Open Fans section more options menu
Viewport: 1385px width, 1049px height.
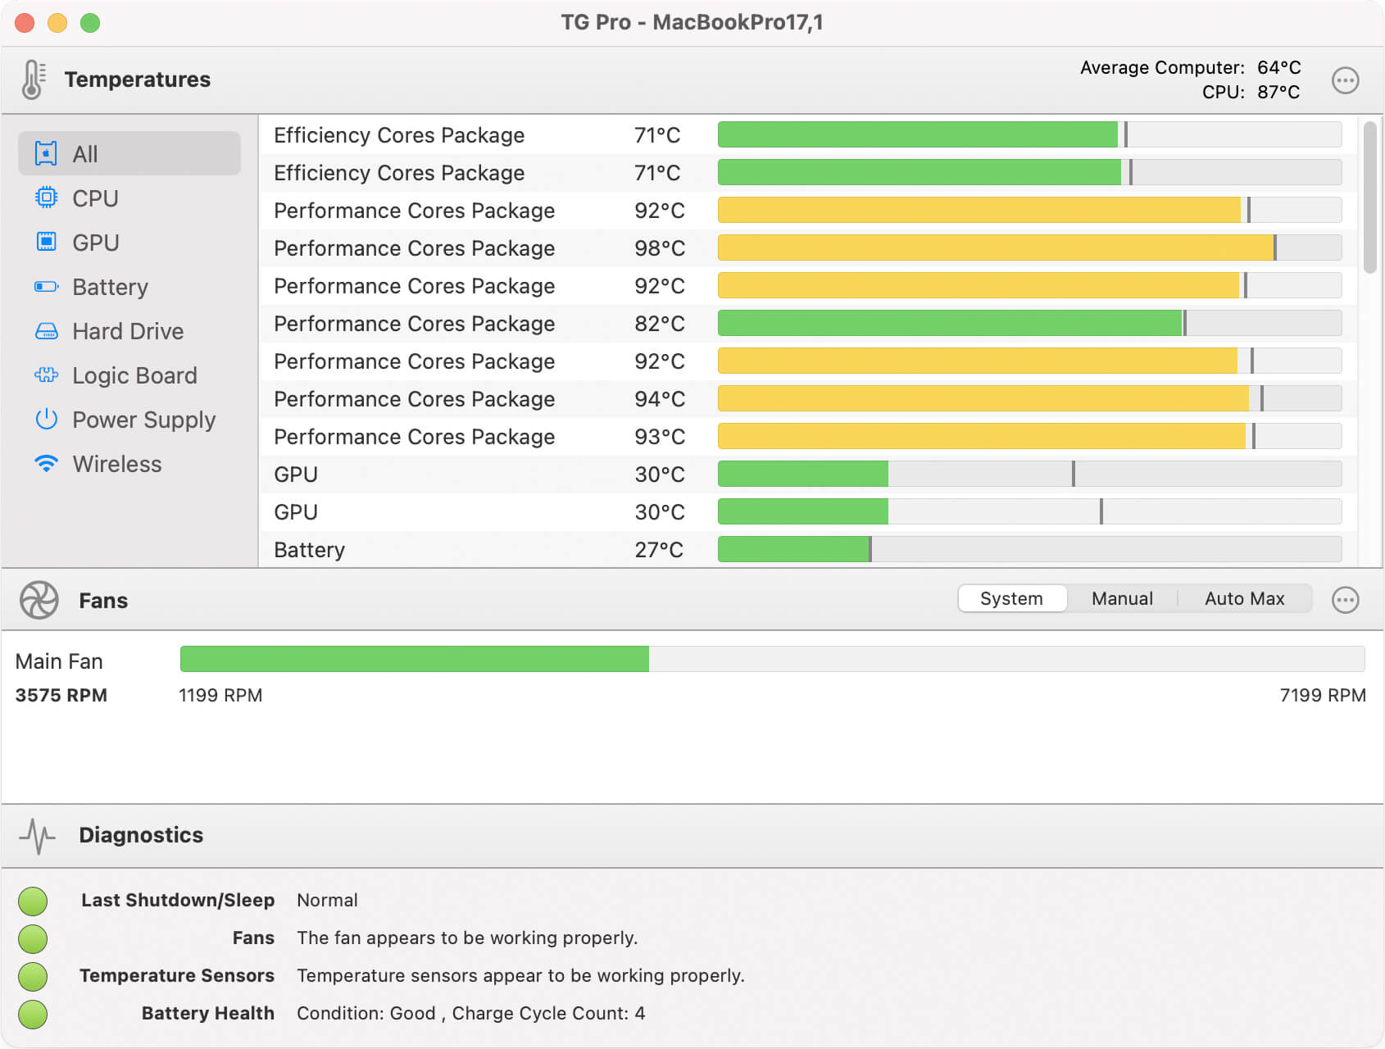click(1345, 600)
